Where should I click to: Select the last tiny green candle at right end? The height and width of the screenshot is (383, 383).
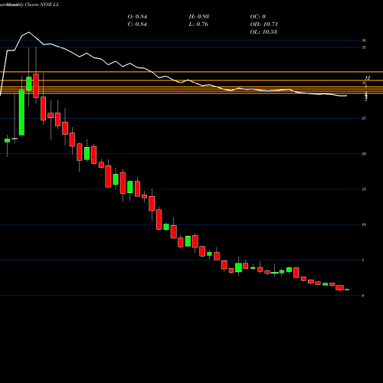pyautogui.click(x=347, y=290)
